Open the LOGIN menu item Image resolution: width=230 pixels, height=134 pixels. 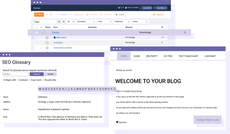[x=137, y=56]
